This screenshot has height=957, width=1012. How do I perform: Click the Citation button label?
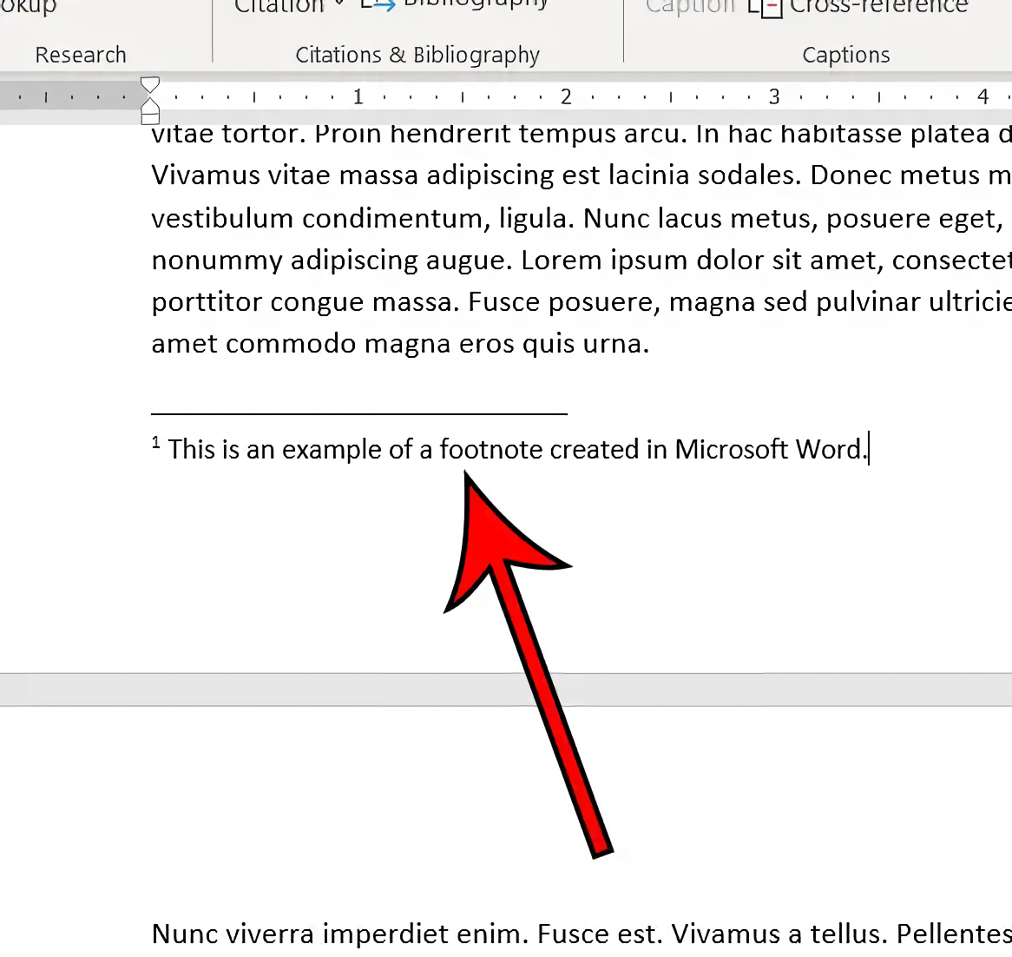coord(279,6)
